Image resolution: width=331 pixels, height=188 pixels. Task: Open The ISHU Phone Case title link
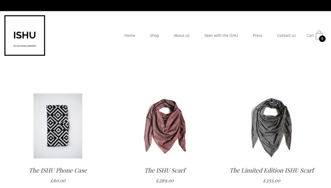tap(58, 170)
